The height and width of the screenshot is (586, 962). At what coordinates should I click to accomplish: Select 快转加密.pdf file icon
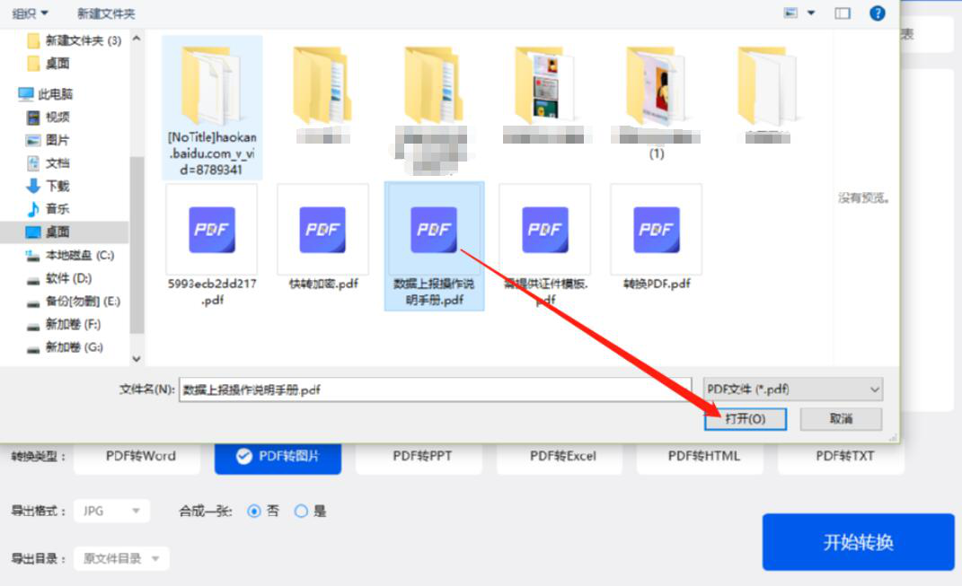pyautogui.click(x=322, y=230)
